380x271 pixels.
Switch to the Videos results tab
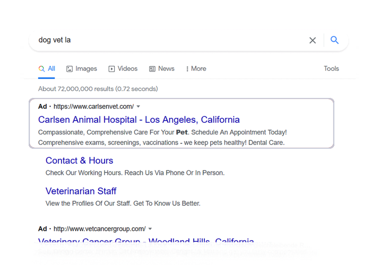(123, 69)
